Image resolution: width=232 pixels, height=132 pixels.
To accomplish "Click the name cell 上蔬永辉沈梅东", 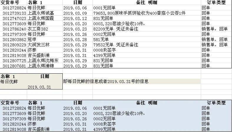I will point(43,61).
